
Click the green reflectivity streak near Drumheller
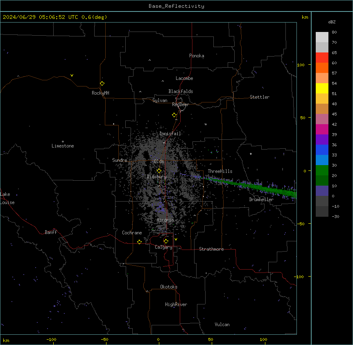click(x=252, y=186)
